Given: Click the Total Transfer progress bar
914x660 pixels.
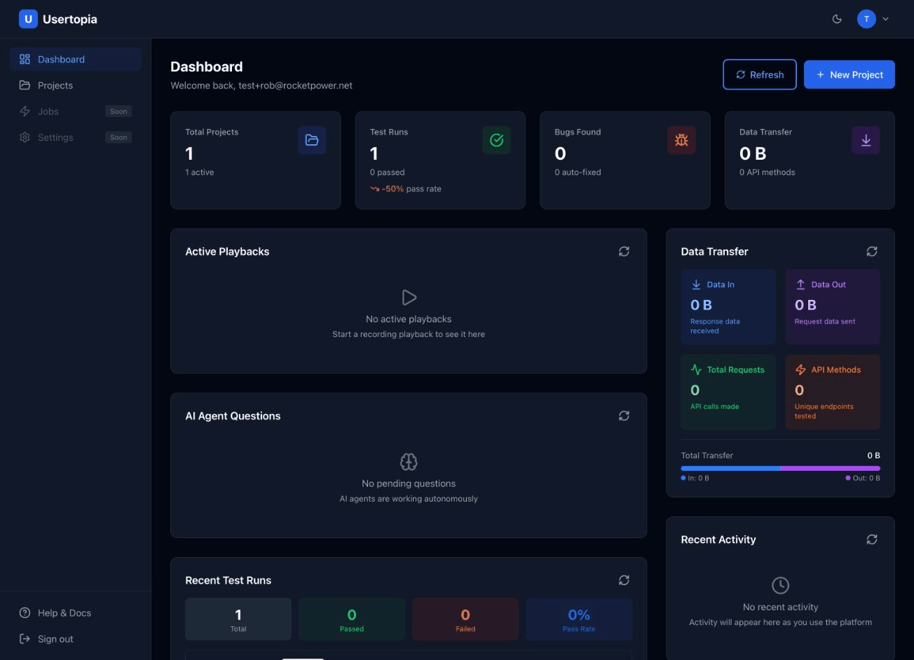Looking at the screenshot, I should click(x=780, y=467).
